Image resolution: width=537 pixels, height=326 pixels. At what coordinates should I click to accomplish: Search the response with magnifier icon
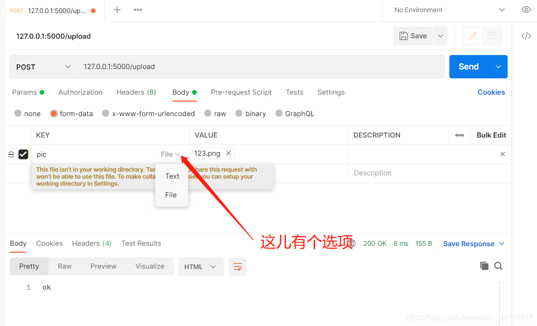click(498, 265)
